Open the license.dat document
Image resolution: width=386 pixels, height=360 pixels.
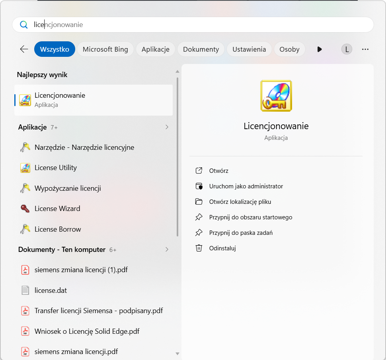click(94, 290)
